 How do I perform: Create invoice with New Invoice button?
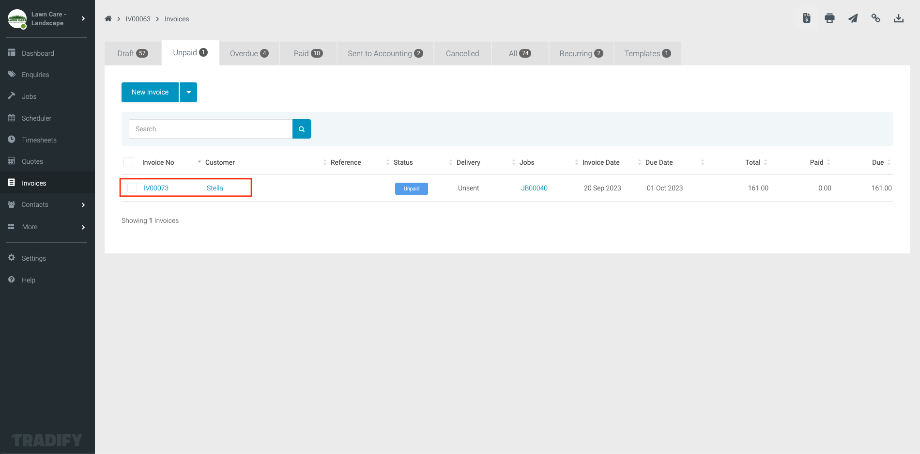coord(150,92)
